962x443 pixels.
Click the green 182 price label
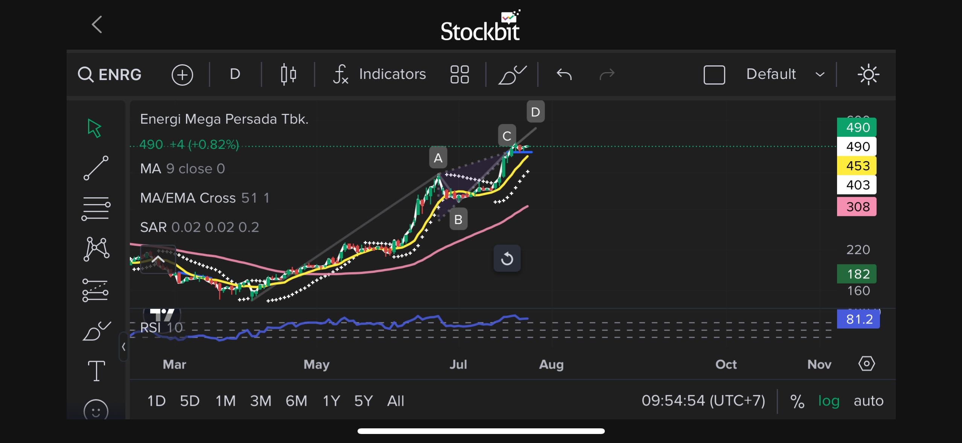click(857, 274)
